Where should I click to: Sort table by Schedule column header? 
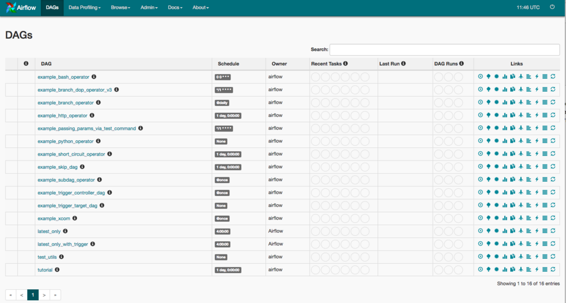pyautogui.click(x=228, y=64)
